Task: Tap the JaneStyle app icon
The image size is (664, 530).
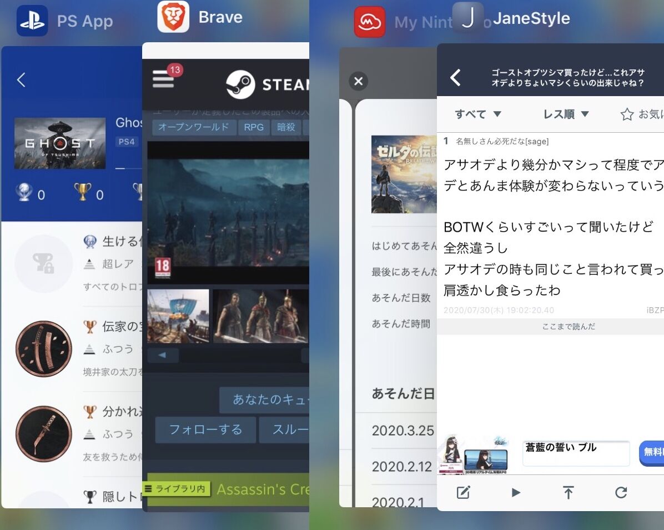Action: (x=468, y=17)
